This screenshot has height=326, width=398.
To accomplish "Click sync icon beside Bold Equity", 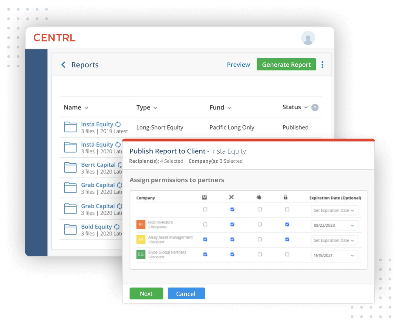I will [117, 227].
